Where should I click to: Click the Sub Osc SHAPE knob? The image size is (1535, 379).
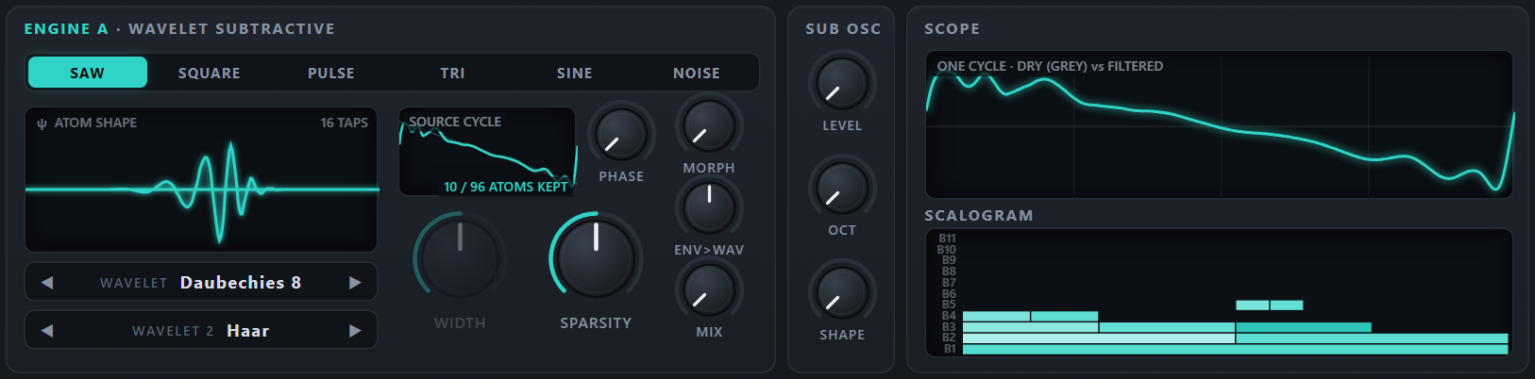841,291
